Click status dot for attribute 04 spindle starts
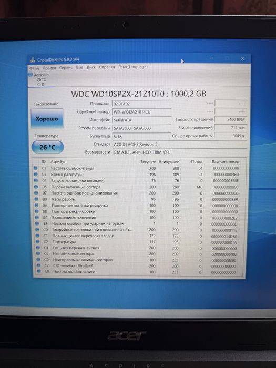276x368 pixels. (36, 180)
